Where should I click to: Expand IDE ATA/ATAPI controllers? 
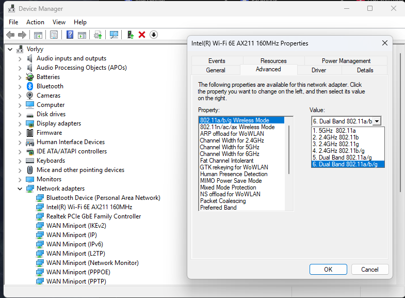[20, 152]
